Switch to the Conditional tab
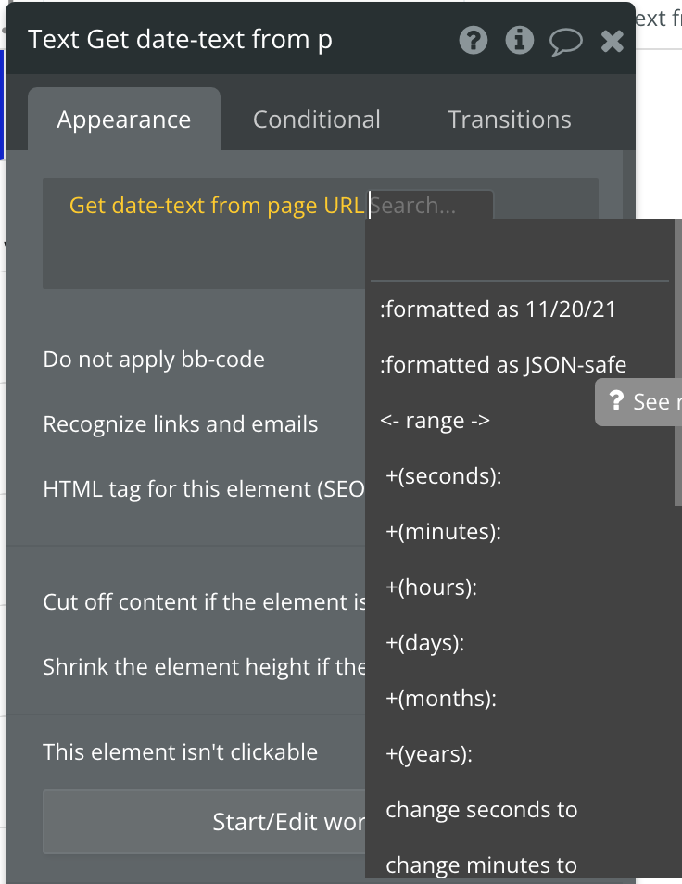The height and width of the screenshot is (884, 682). pos(316,120)
